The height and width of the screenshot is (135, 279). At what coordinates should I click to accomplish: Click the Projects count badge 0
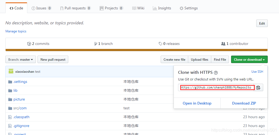pyautogui.click(x=121, y=8)
